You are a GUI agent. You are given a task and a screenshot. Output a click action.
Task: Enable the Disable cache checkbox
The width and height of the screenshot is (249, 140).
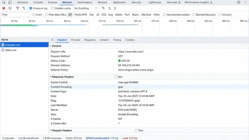tap(53, 8)
